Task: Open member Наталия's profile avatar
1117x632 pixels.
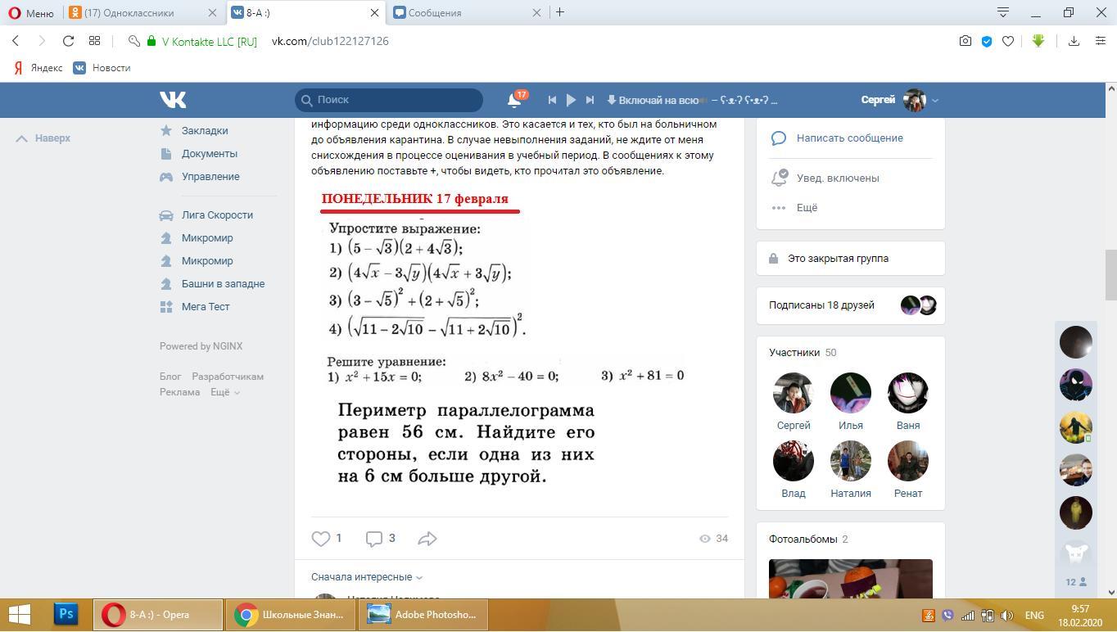Action: [851, 461]
